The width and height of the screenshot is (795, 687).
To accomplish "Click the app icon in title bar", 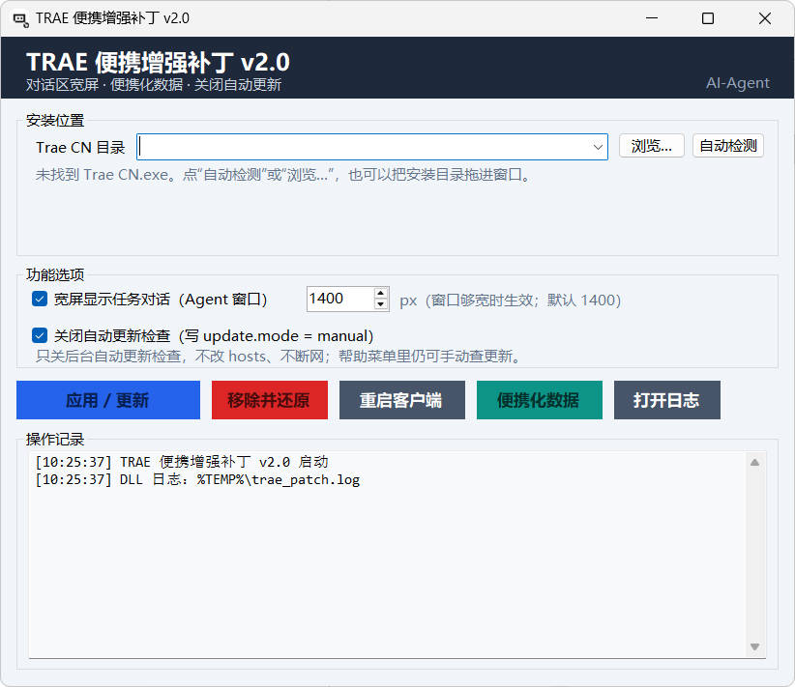I will pyautogui.click(x=20, y=19).
